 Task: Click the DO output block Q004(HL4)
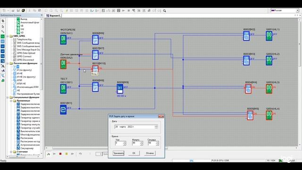click(x=269, y=115)
